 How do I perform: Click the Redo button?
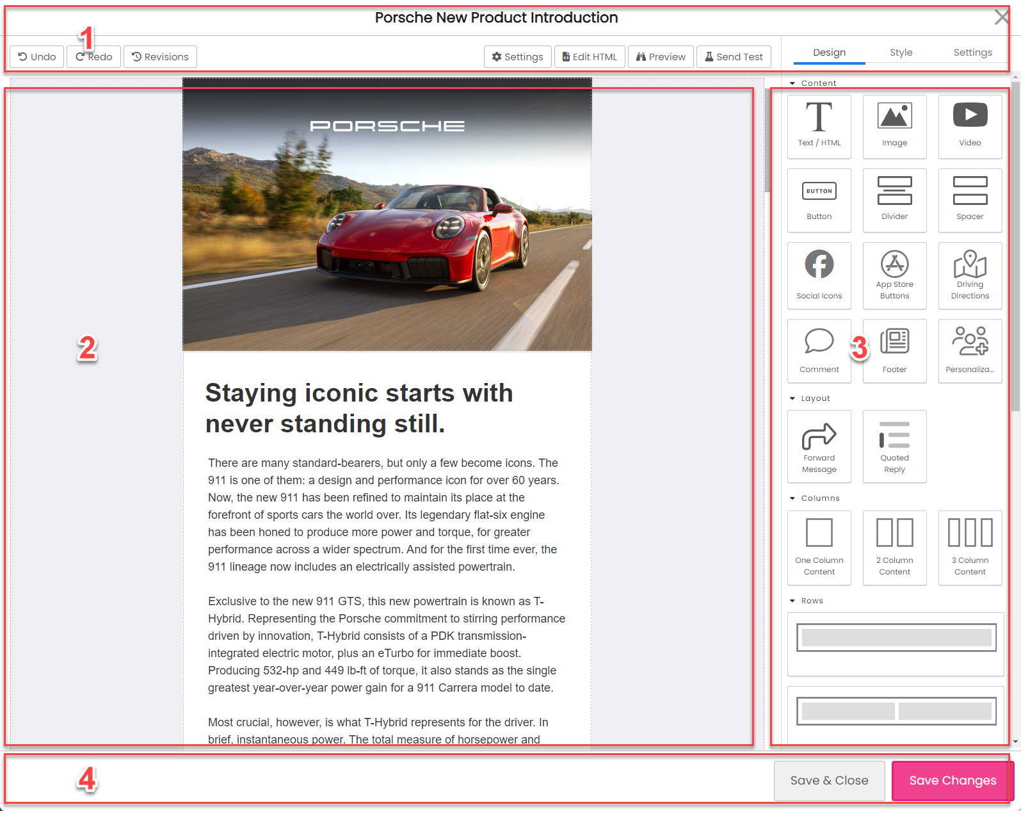pyautogui.click(x=93, y=56)
